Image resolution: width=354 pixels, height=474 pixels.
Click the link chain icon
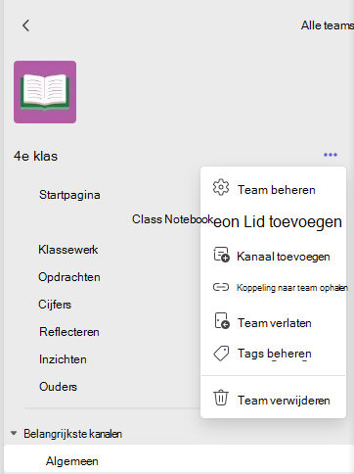click(221, 287)
